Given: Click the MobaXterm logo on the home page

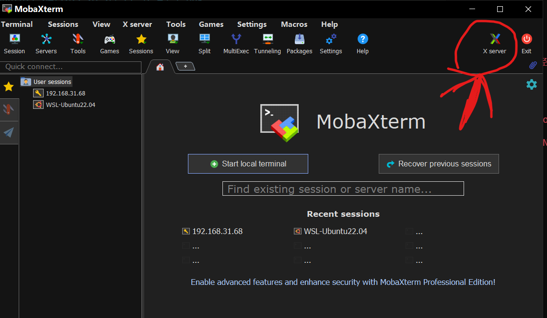Looking at the screenshot, I should click(279, 122).
